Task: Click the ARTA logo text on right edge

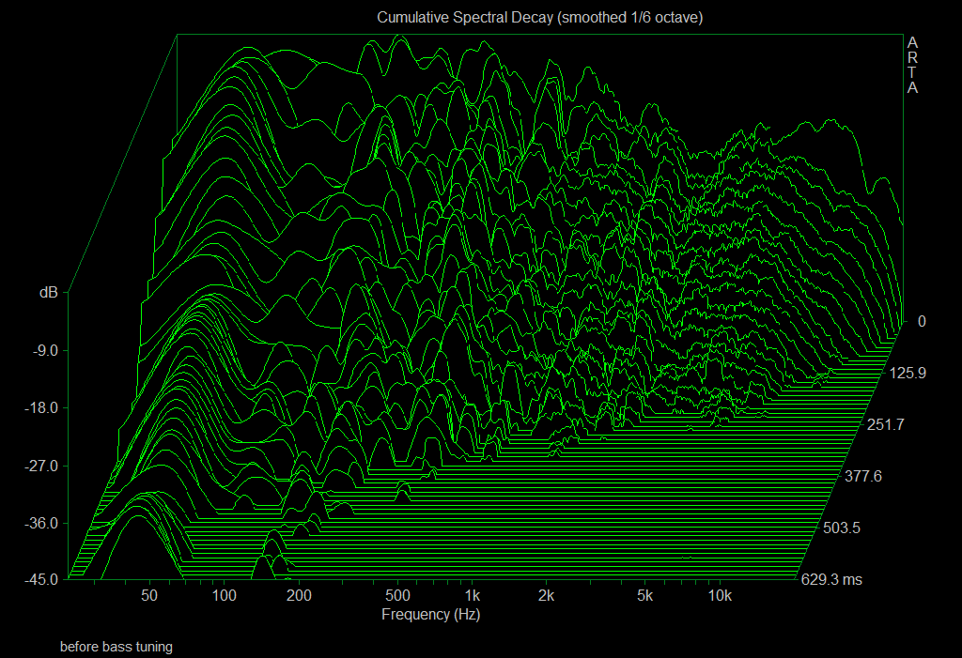Action: point(910,68)
